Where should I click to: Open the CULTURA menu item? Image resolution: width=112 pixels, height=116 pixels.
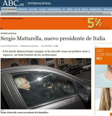point(33,9)
